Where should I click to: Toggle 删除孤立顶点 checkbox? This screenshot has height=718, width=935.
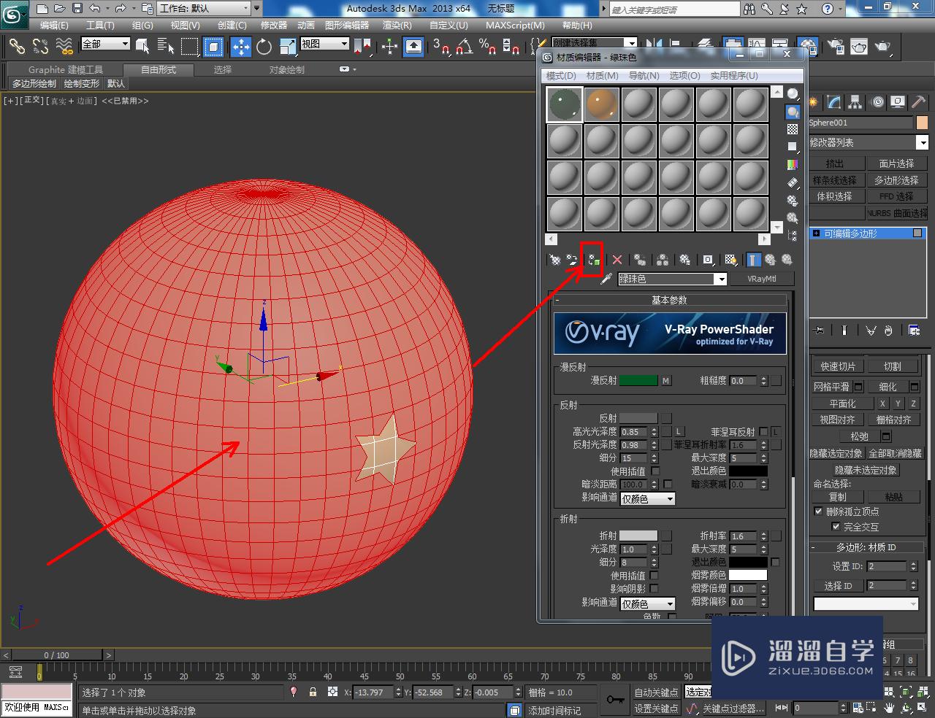818,512
